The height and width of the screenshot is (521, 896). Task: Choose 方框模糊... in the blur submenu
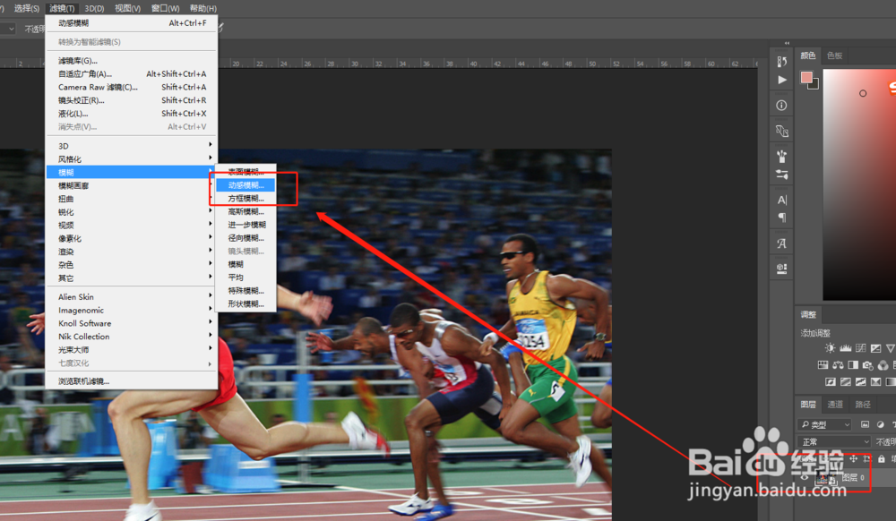click(246, 199)
